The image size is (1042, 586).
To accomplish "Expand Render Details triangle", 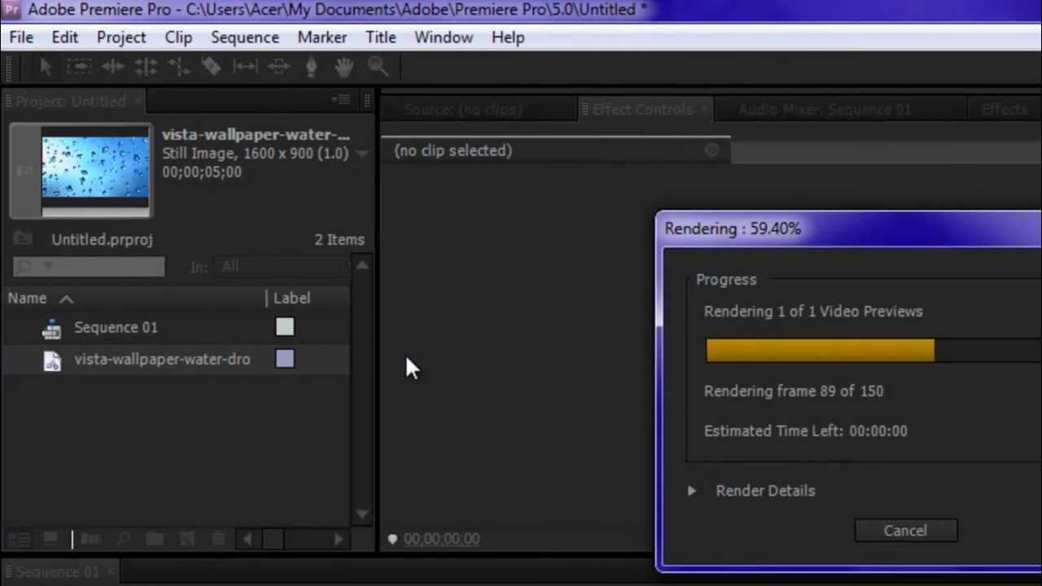I will point(692,491).
